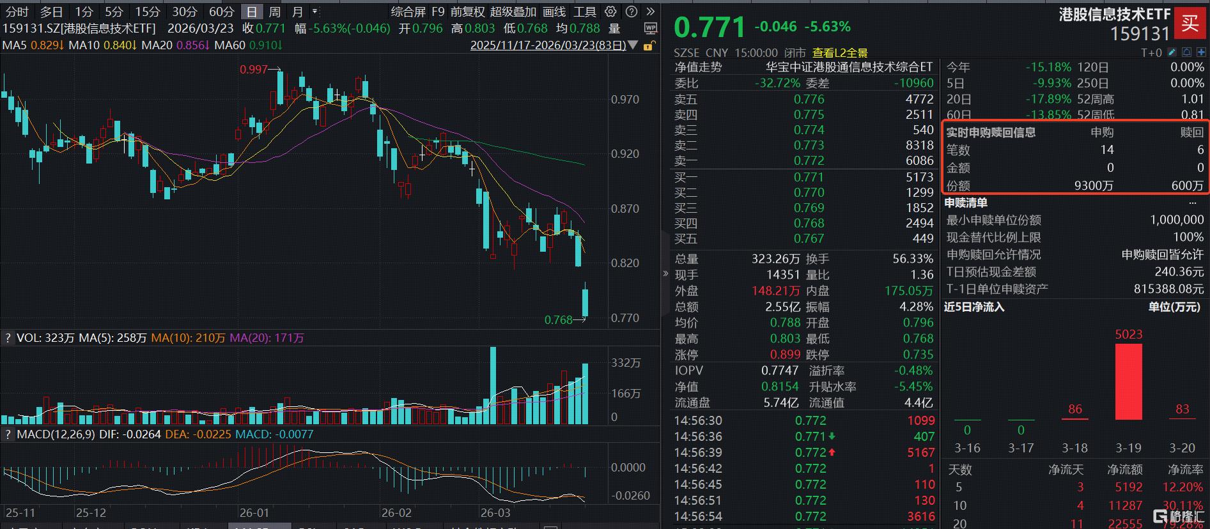Click the 14:56:39 trade tick row
The width and height of the screenshot is (1210, 529).
coord(804,452)
